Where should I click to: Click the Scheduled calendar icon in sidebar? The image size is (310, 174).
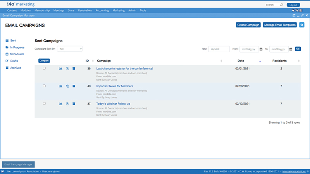[x=7, y=54]
